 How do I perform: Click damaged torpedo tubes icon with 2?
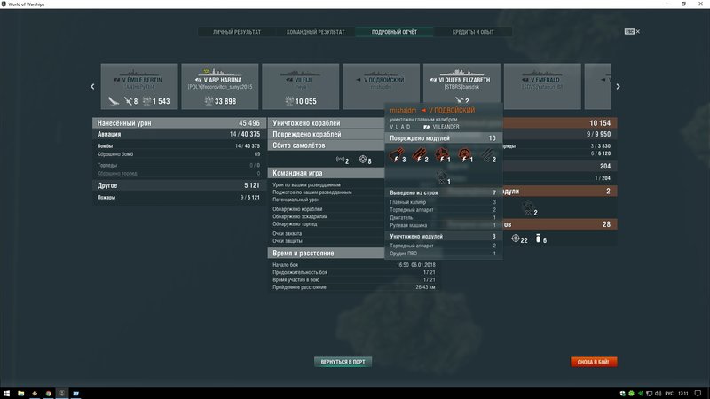coord(418,155)
